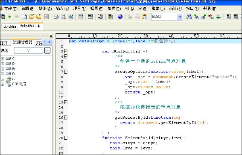The height and width of the screenshot is (155, 242).
Task: Open the 脚本(I) menu
Action: coord(158,8)
